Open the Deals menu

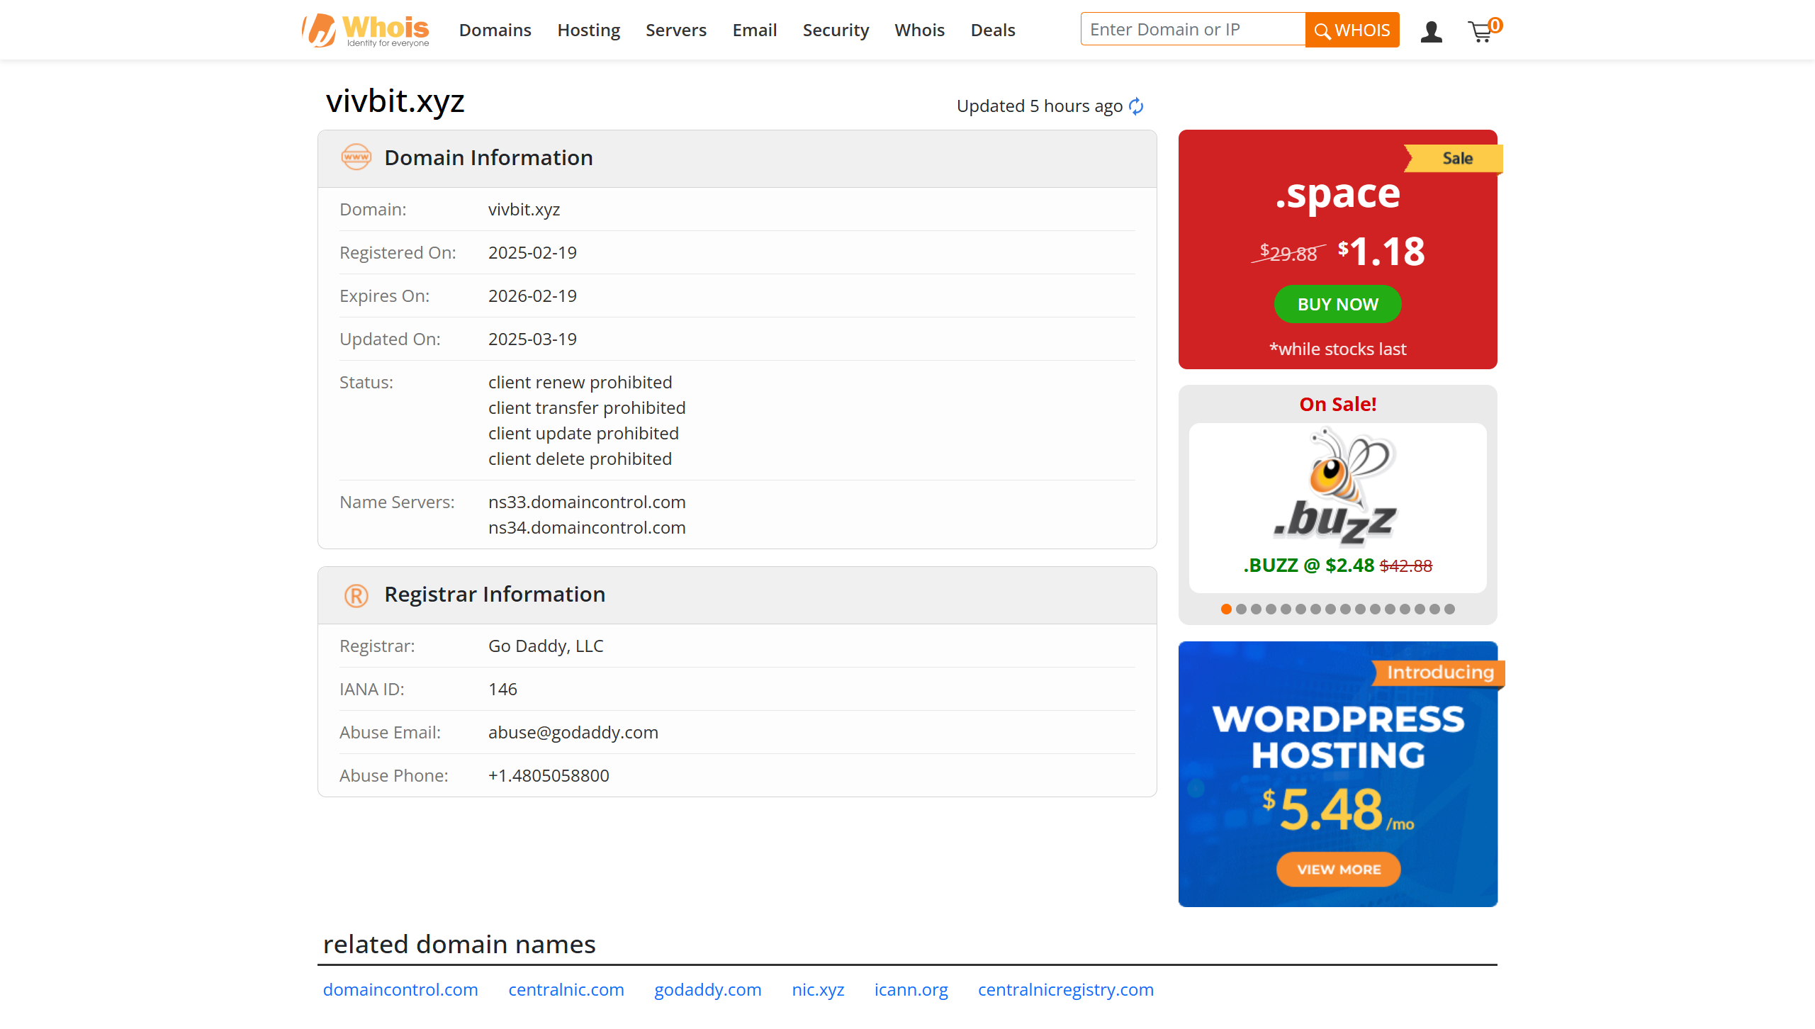click(993, 30)
